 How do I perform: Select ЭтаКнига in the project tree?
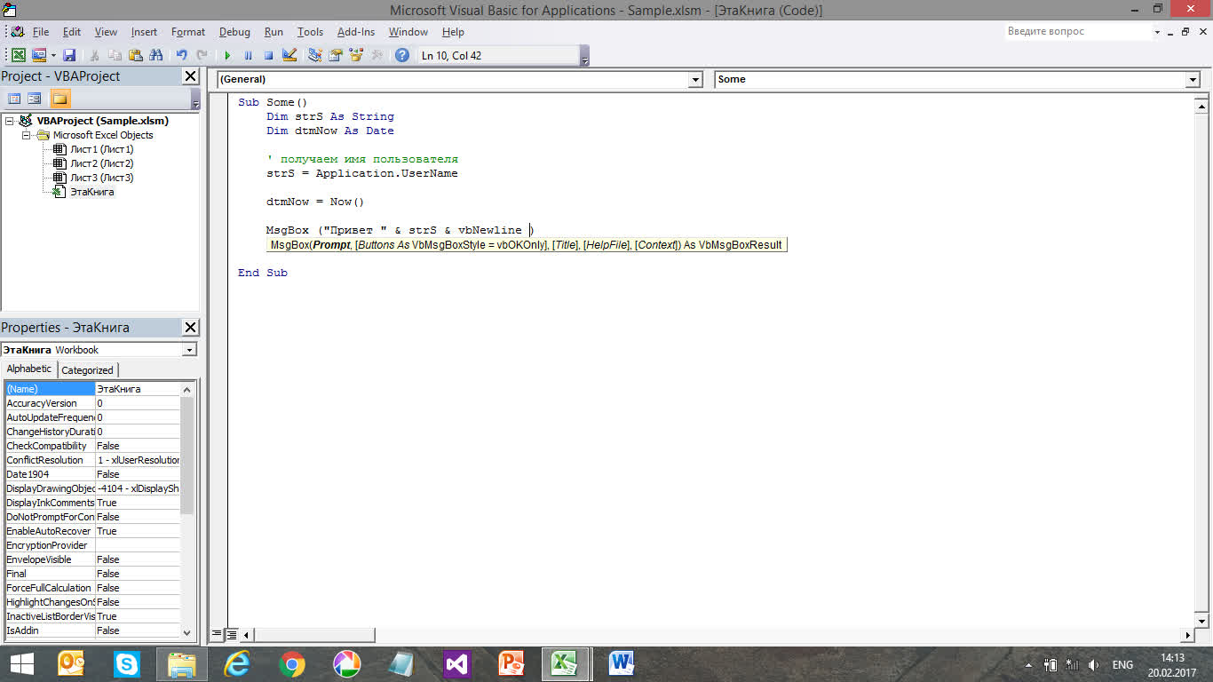(x=91, y=192)
